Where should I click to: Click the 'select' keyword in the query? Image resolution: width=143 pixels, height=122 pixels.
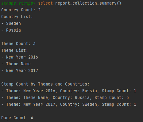[45, 3]
